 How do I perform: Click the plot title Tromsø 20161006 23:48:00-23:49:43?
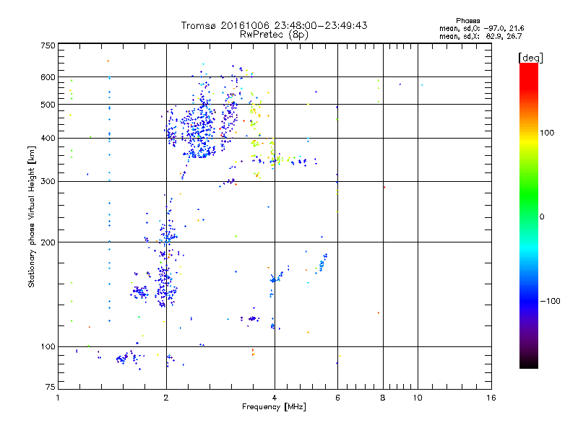coord(274,25)
